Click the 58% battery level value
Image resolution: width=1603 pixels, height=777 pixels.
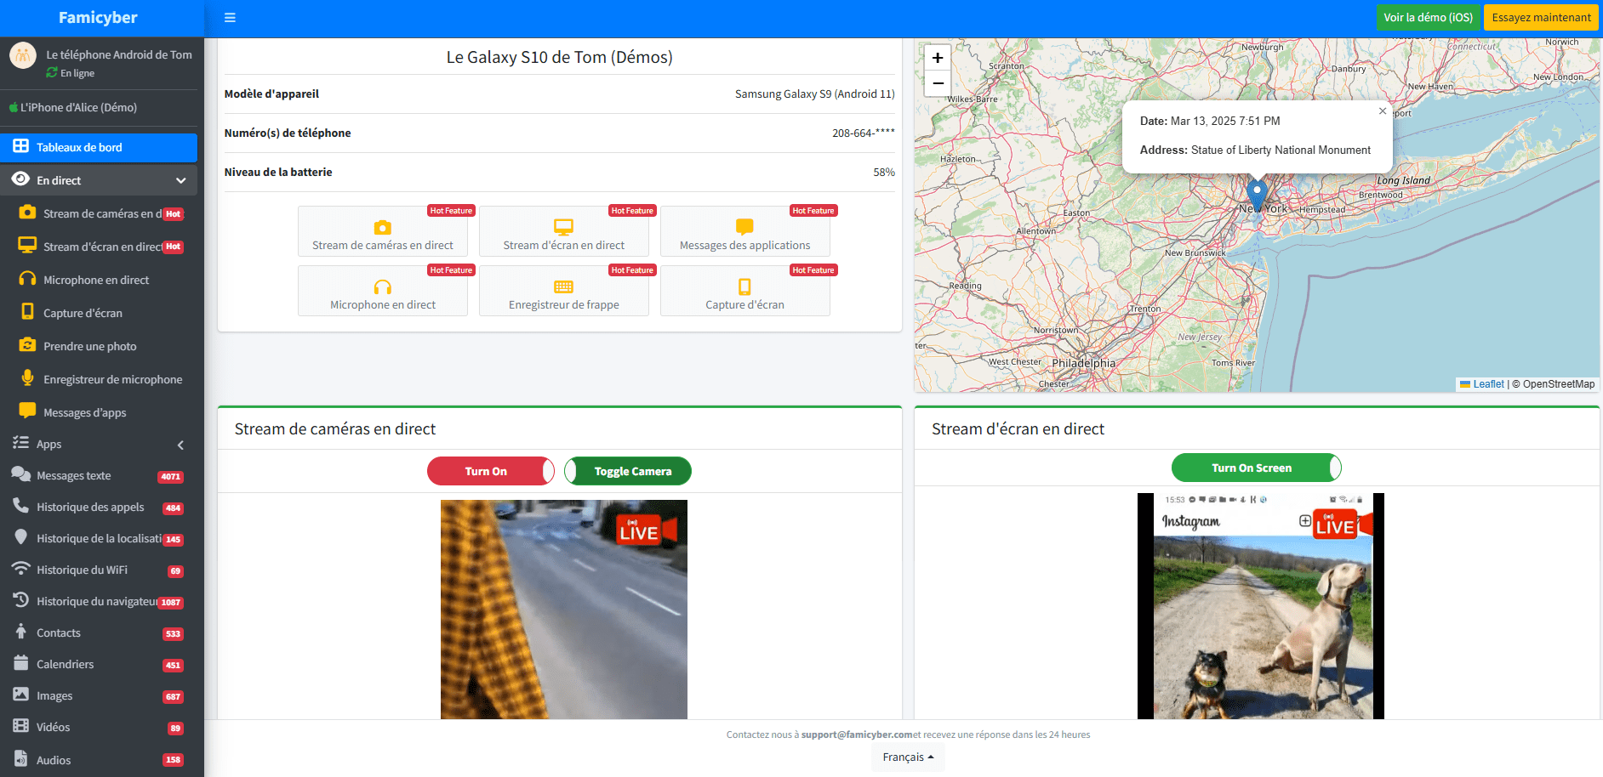coord(884,172)
